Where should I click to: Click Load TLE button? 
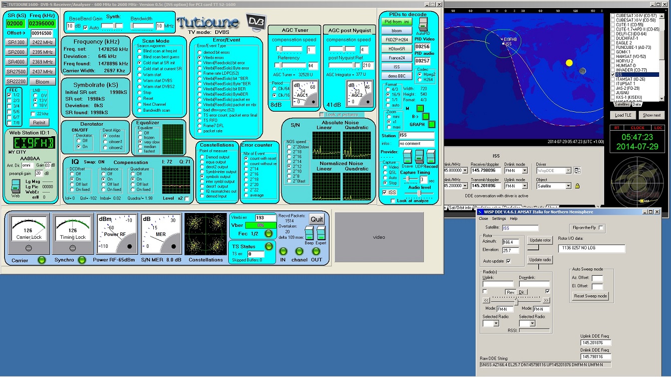point(623,115)
